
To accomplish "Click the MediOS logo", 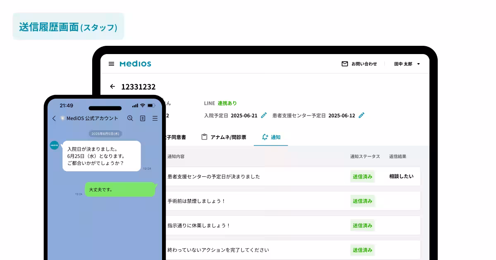I will coord(135,64).
